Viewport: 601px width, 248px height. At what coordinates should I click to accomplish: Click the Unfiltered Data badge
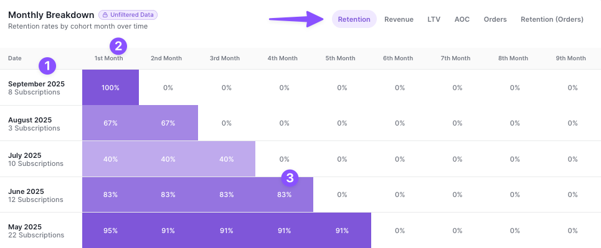128,15
